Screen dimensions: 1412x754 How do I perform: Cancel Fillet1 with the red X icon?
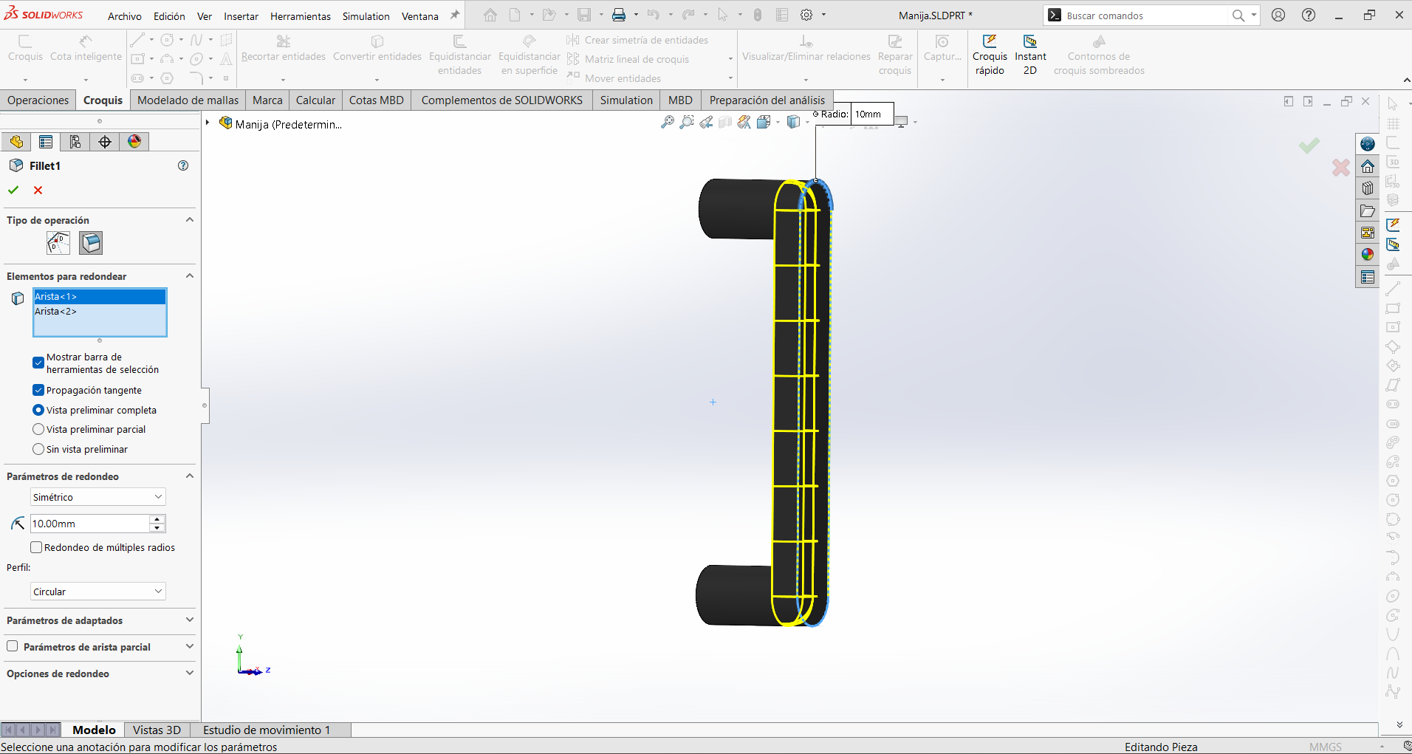point(38,190)
